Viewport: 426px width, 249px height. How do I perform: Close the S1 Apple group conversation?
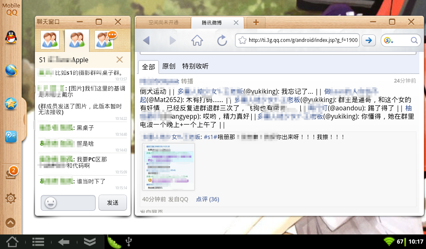[x=119, y=60]
